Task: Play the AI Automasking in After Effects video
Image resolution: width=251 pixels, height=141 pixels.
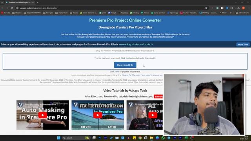Action: click(153, 115)
